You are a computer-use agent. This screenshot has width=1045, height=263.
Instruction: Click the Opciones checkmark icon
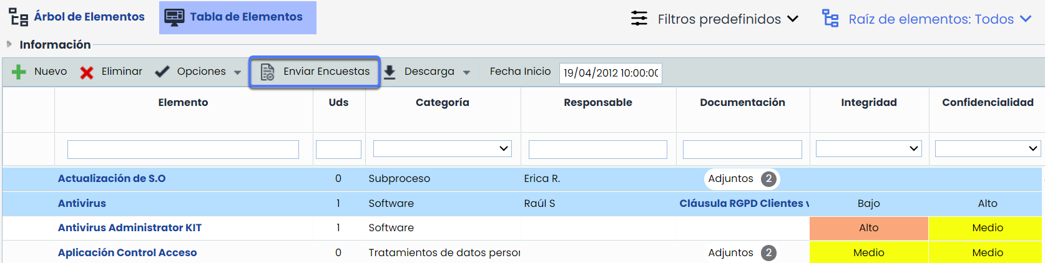coord(162,72)
